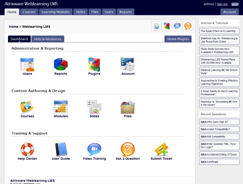
Task: Click the User Guide text label
Action: click(61, 159)
